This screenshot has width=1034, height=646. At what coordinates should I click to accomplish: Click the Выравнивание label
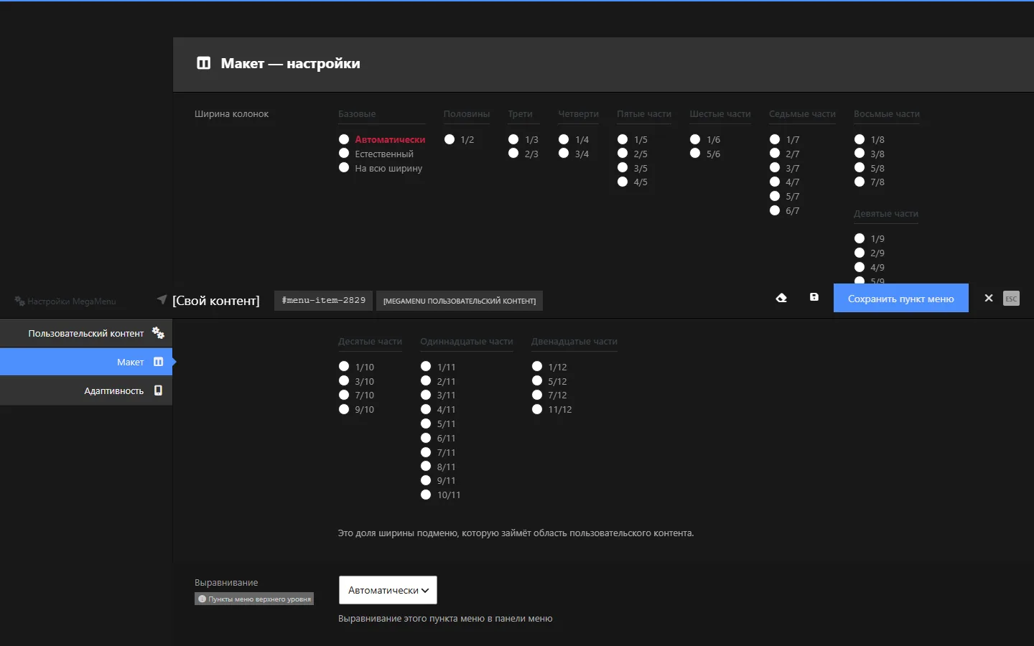pos(226,583)
